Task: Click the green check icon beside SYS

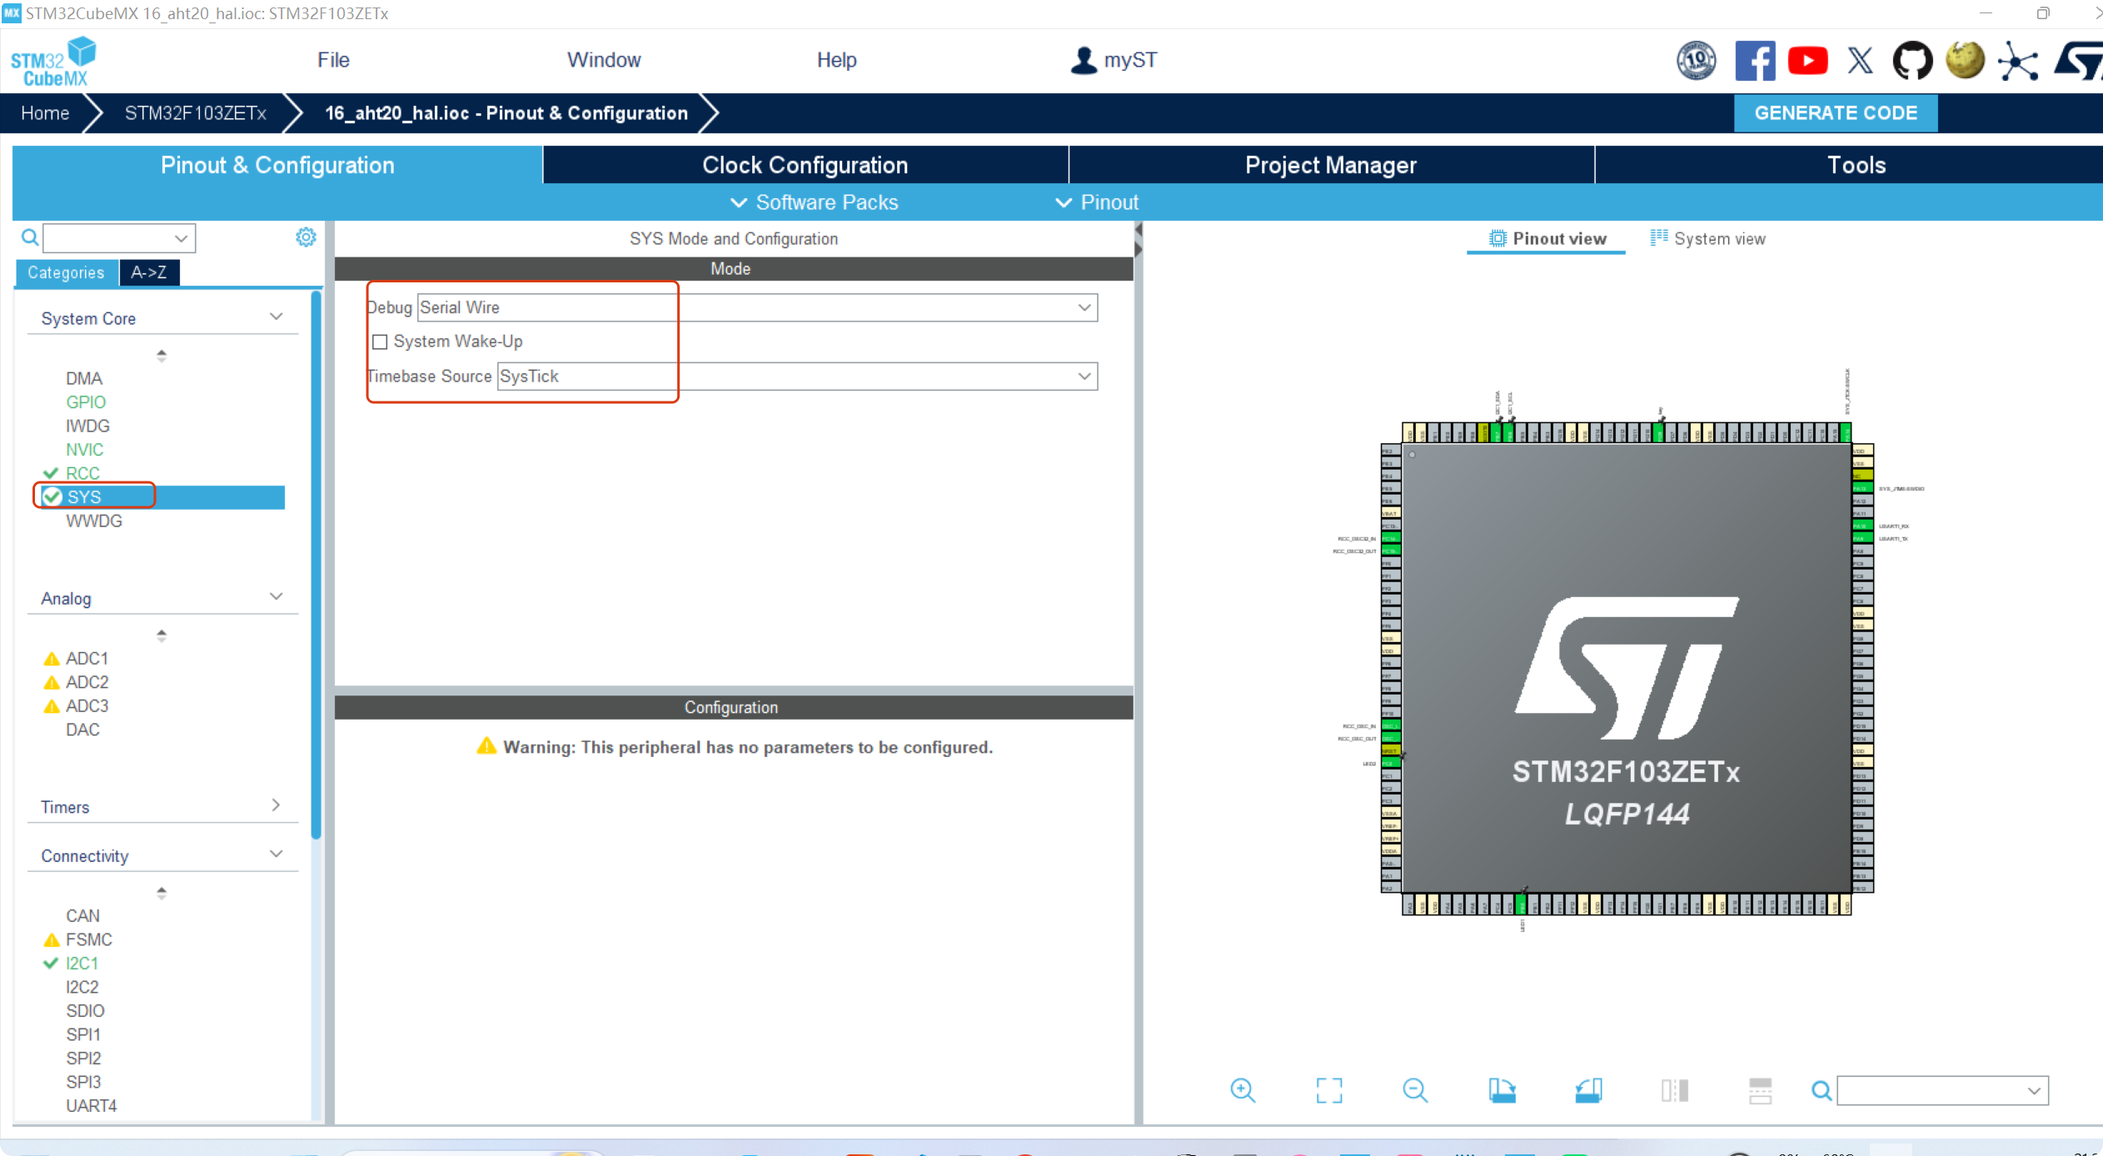Action: pos(52,497)
